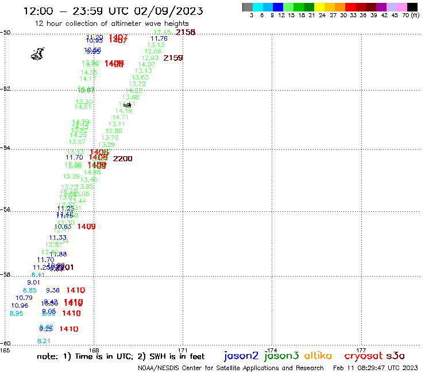The height and width of the screenshot is (373, 425).
Task: Click the title '12:00 – 23:59 UTC 02/09/2023'
Action: point(113,11)
